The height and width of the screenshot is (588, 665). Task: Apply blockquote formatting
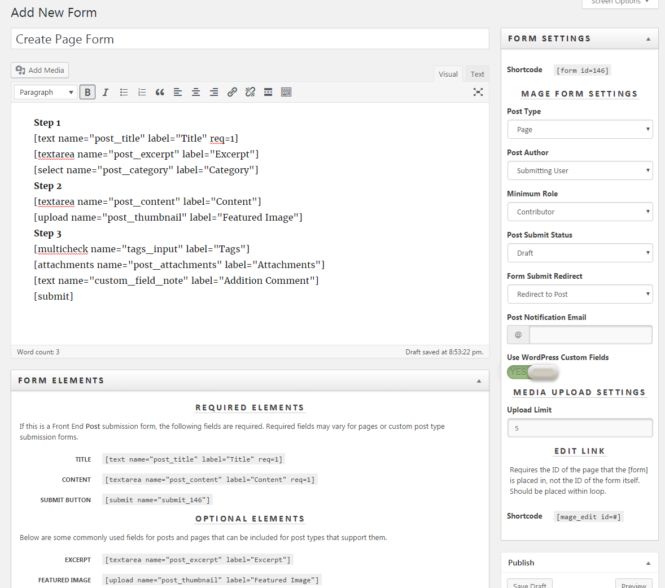[160, 92]
